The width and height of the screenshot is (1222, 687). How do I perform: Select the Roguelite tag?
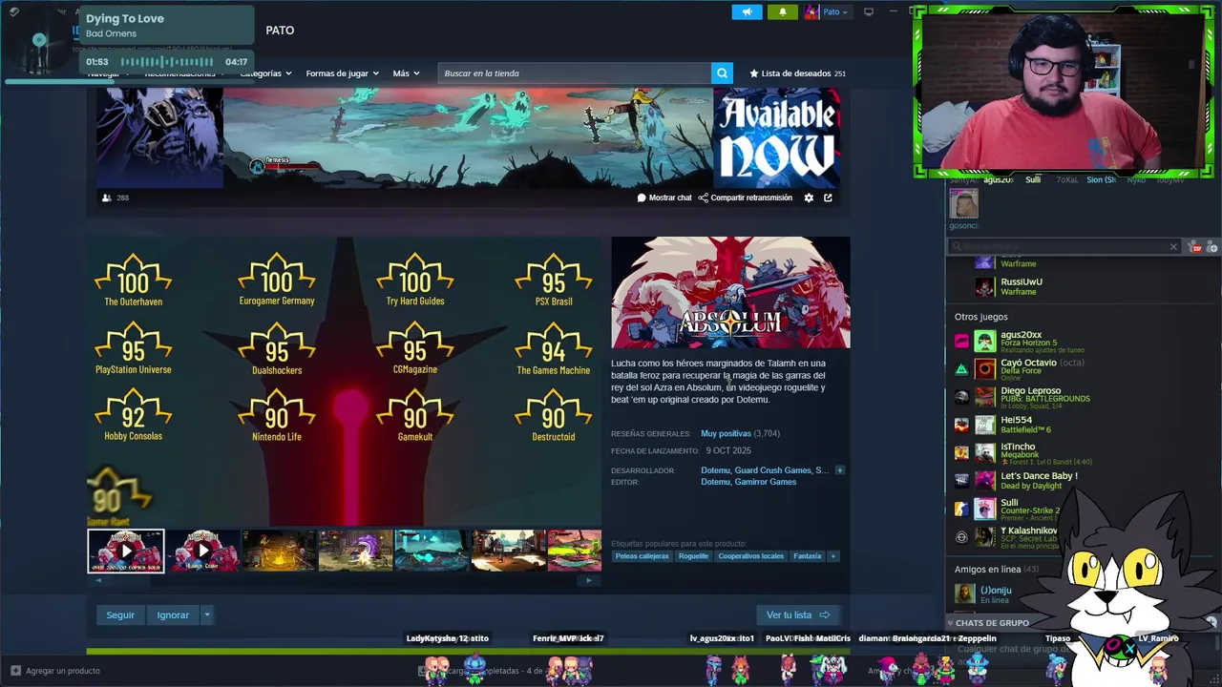pyautogui.click(x=694, y=556)
